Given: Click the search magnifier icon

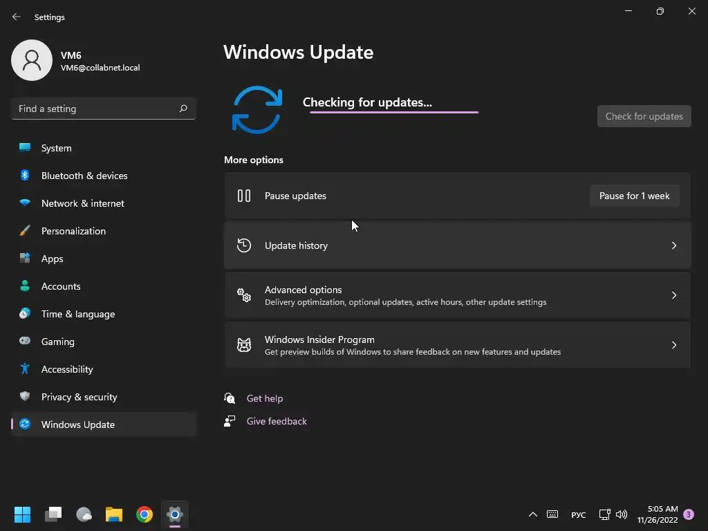Looking at the screenshot, I should (183, 109).
